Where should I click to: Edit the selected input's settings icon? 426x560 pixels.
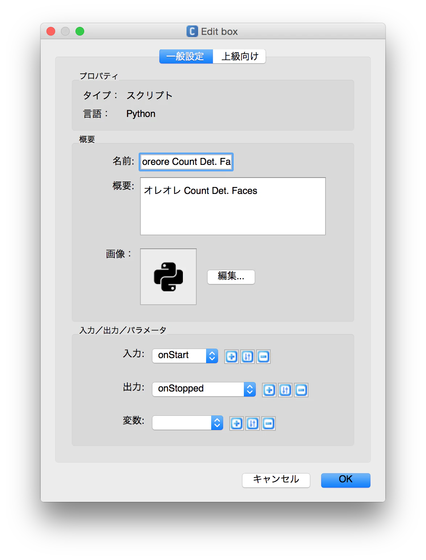click(x=247, y=357)
